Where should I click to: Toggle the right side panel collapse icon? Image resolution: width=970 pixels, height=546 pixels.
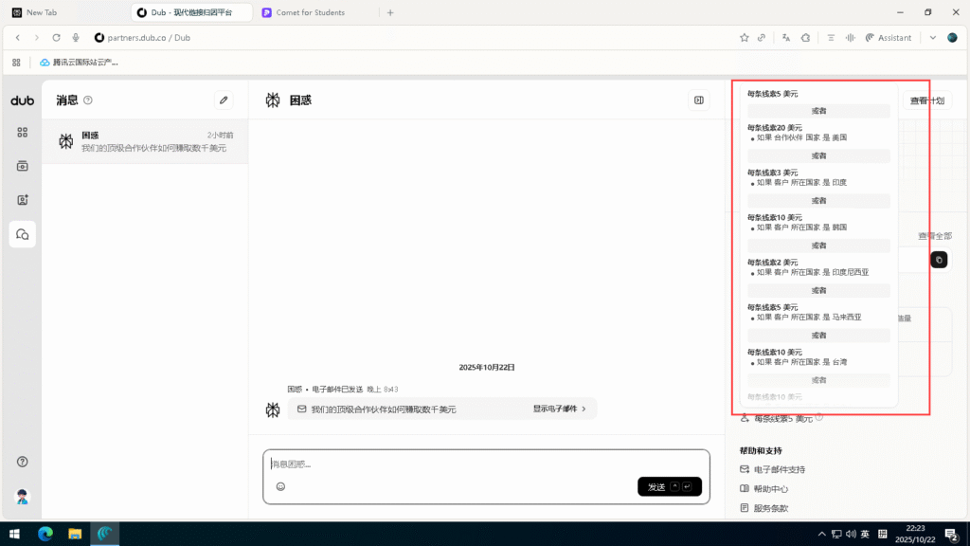(x=699, y=100)
